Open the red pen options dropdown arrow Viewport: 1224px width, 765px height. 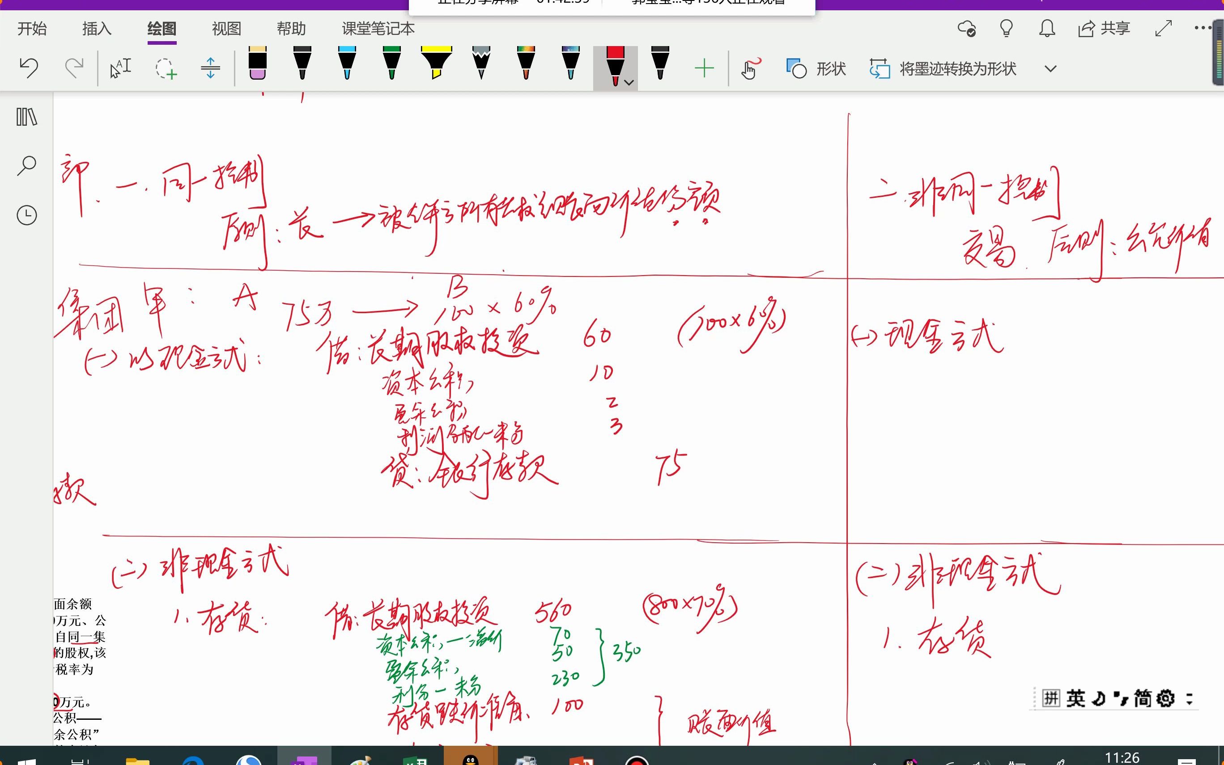coord(629,82)
